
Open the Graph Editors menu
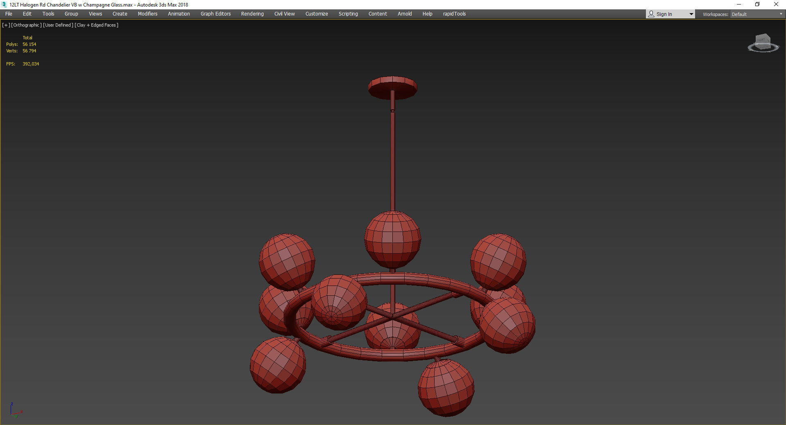(x=216, y=14)
